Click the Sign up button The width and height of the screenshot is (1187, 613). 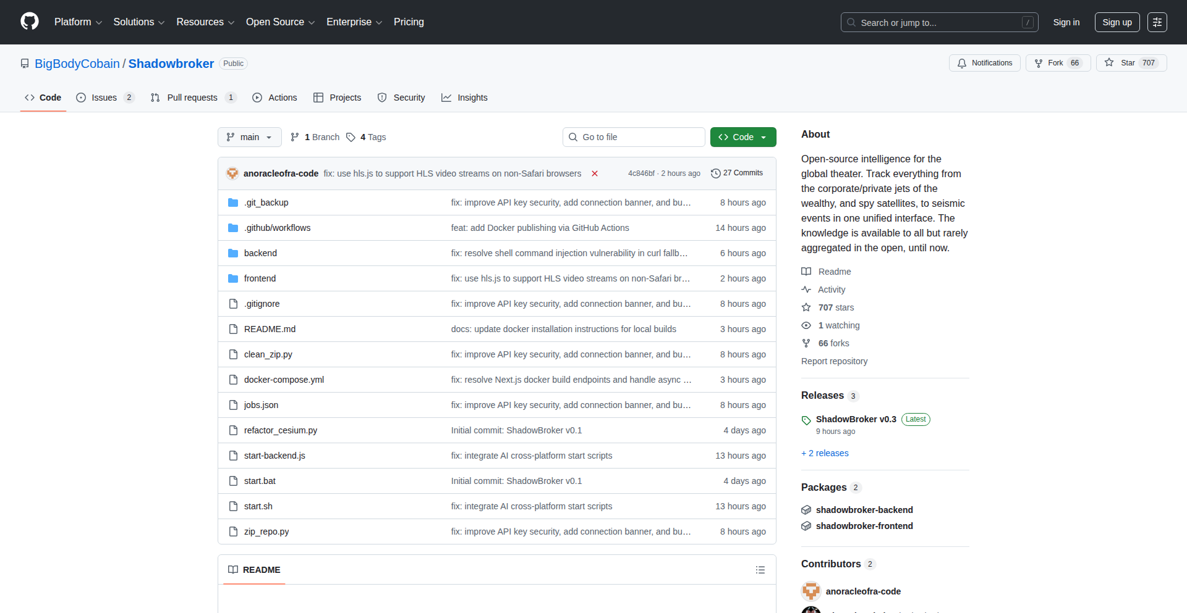pyautogui.click(x=1117, y=22)
